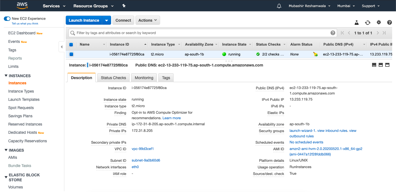The image size is (396, 192).
Task: Open the Mumbai region selector
Action: pyautogui.click(x=346, y=6)
